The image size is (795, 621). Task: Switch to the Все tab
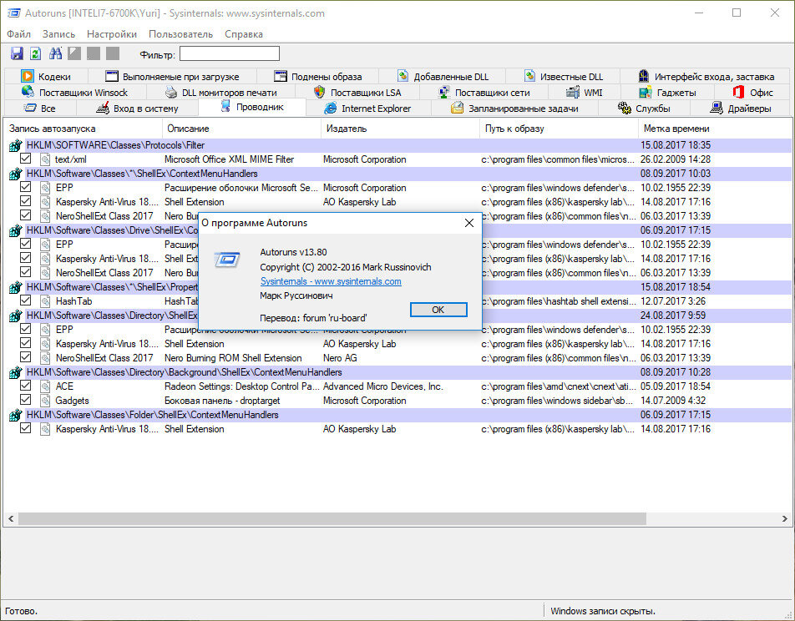click(41, 108)
